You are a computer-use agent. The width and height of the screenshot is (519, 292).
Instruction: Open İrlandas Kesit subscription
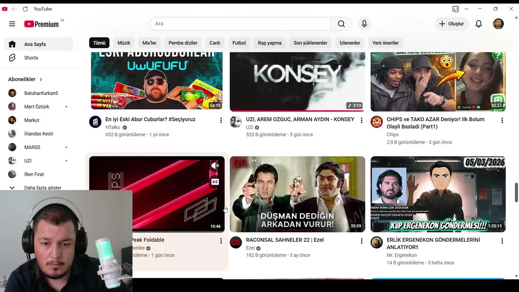coord(39,134)
